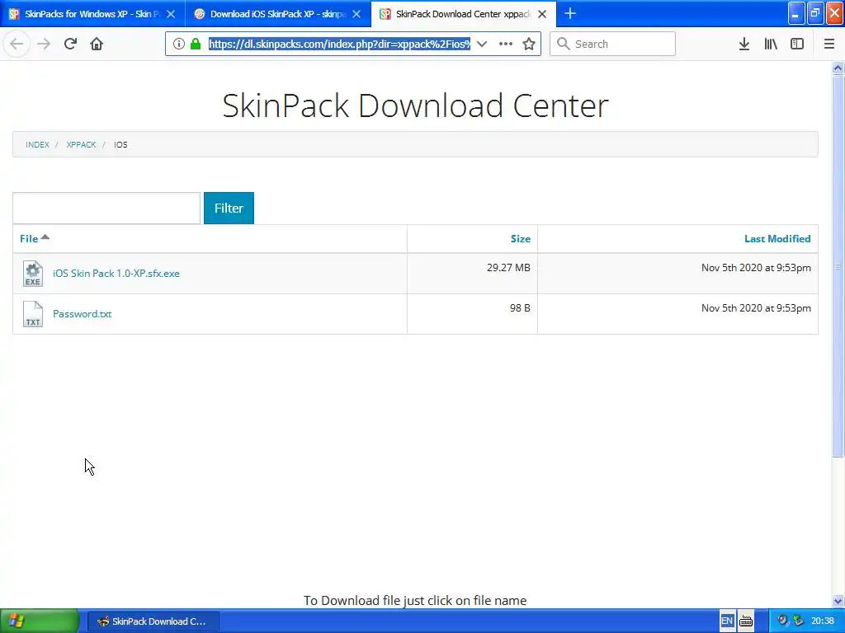Open the on-screen keyboard tray icon

(x=746, y=621)
